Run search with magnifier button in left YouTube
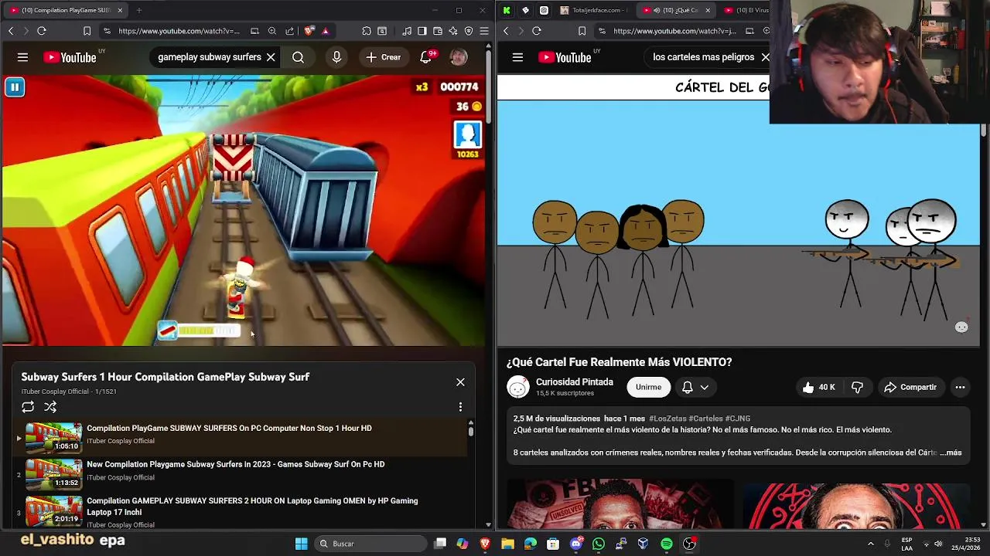This screenshot has height=556, width=990. point(298,57)
